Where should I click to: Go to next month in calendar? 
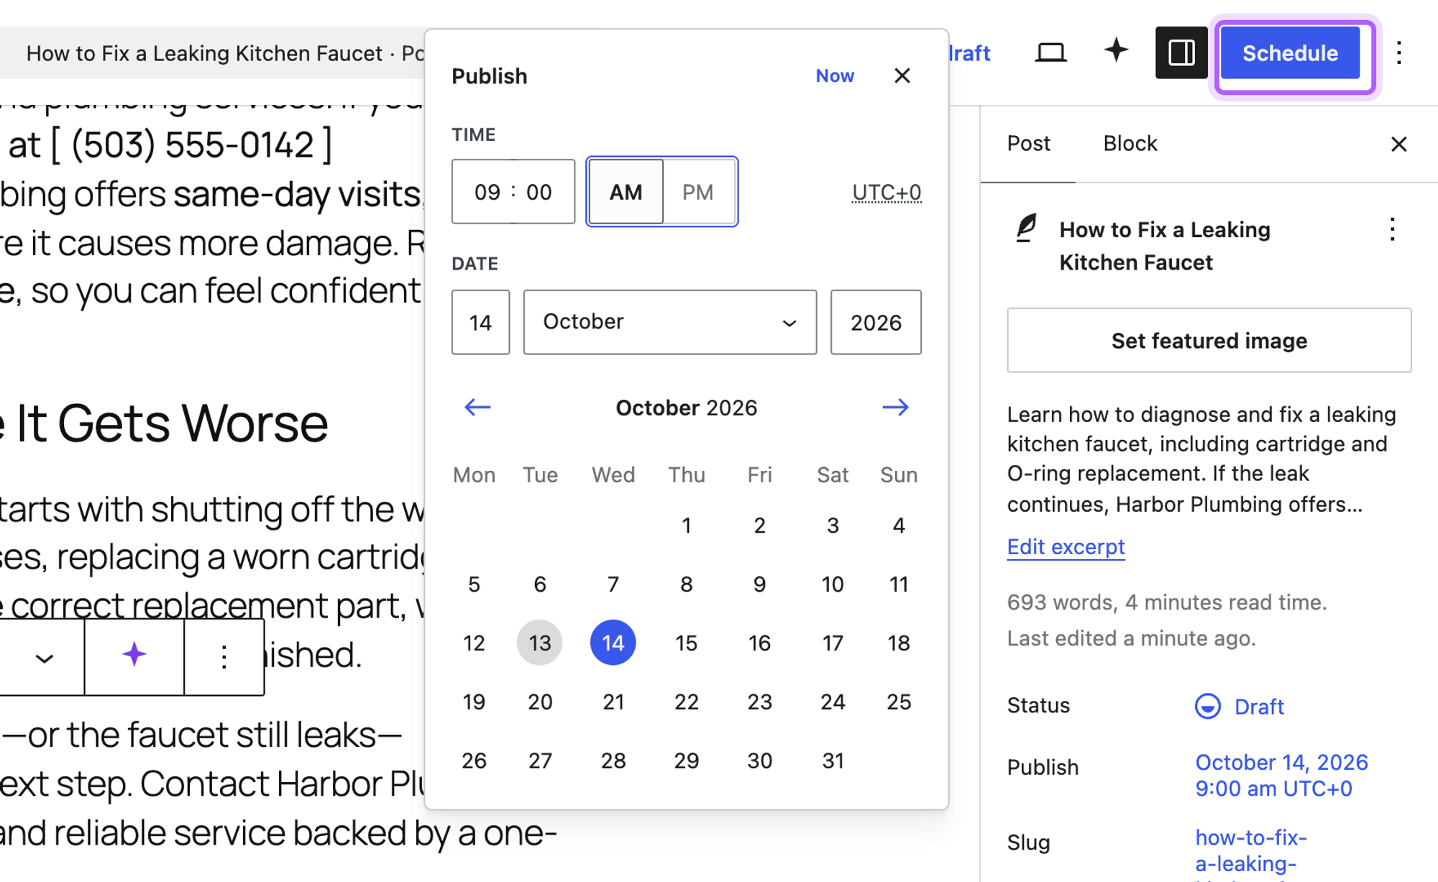[x=896, y=408]
